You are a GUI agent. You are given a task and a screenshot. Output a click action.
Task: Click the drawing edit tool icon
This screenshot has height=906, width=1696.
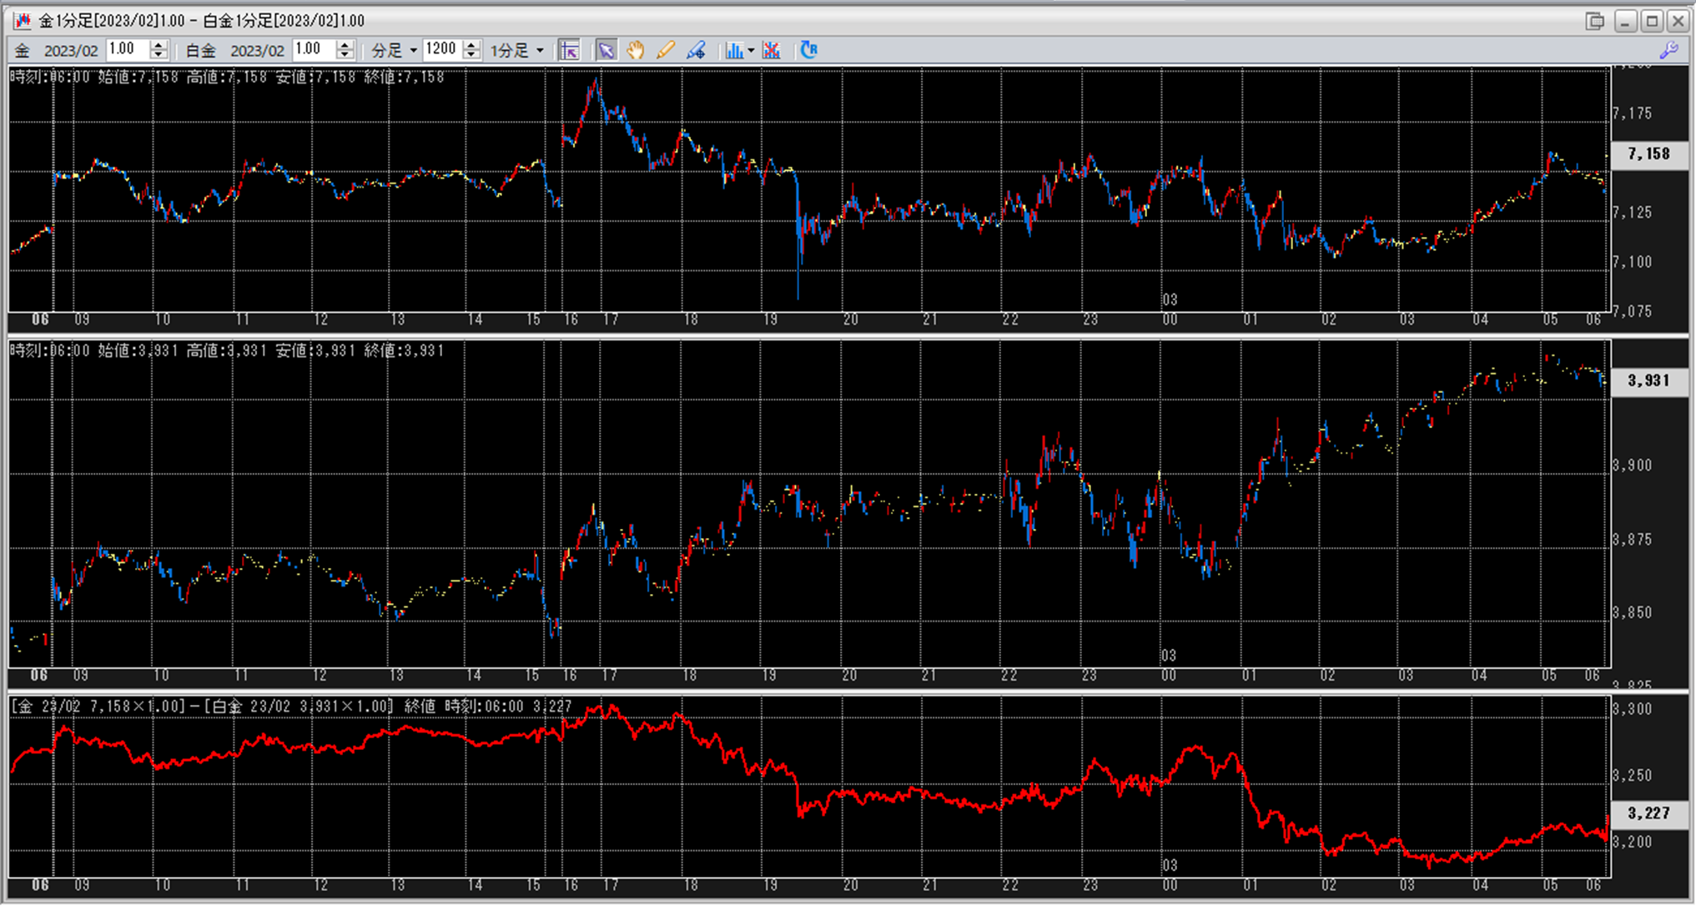click(696, 50)
